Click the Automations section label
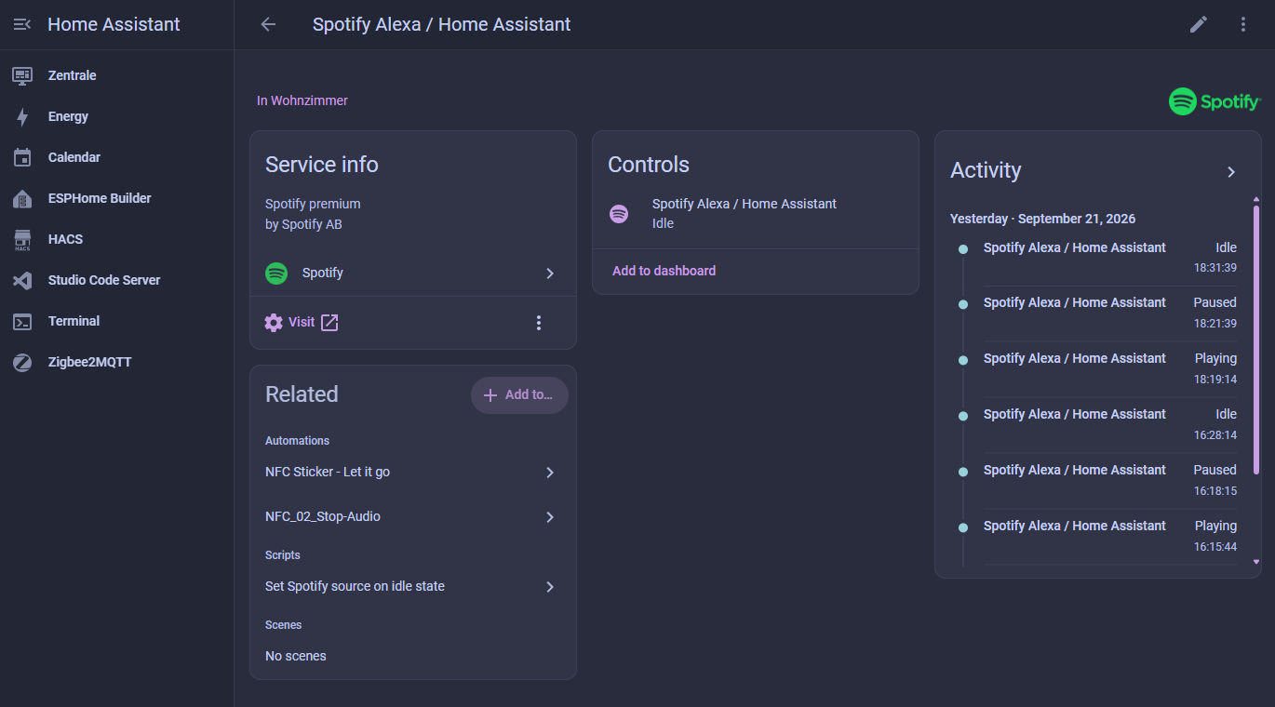The image size is (1275, 707). (x=297, y=441)
